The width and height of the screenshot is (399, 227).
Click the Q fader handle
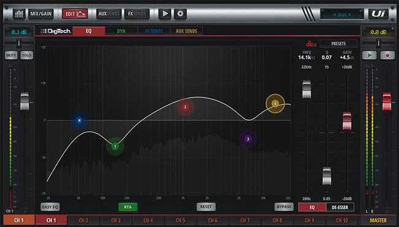[327, 176]
